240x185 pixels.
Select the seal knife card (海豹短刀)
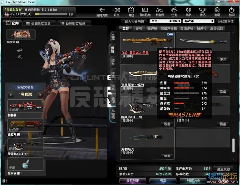coord(147,144)
